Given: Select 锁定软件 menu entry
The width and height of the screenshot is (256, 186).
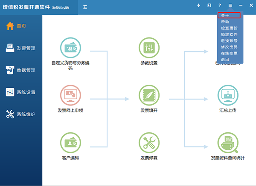Looking at the screenshot, I should pos(229,34).
